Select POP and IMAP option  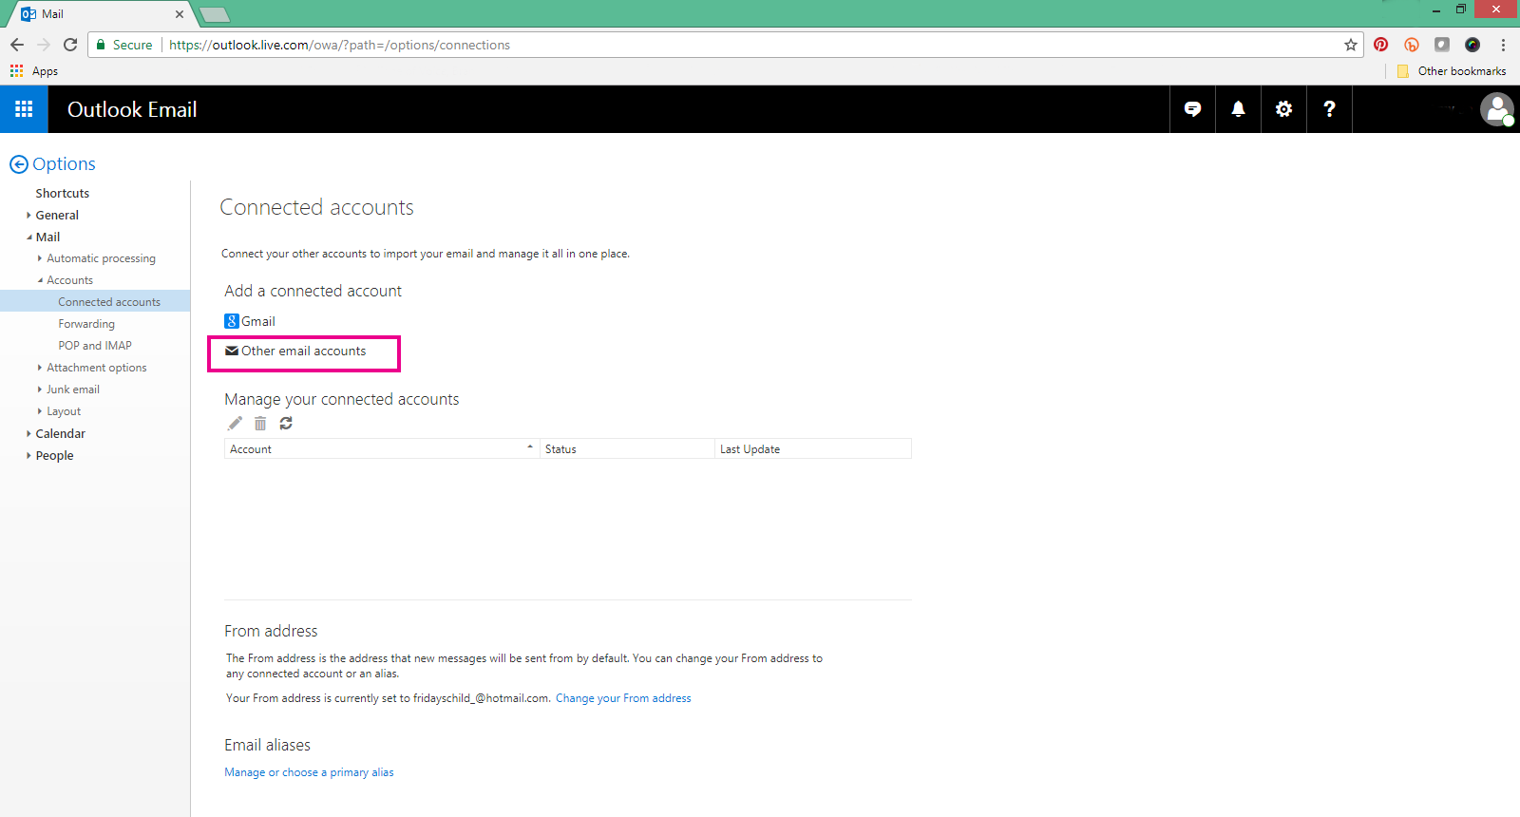95,346
